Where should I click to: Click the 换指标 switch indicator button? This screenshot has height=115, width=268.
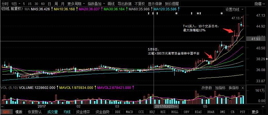234,88
